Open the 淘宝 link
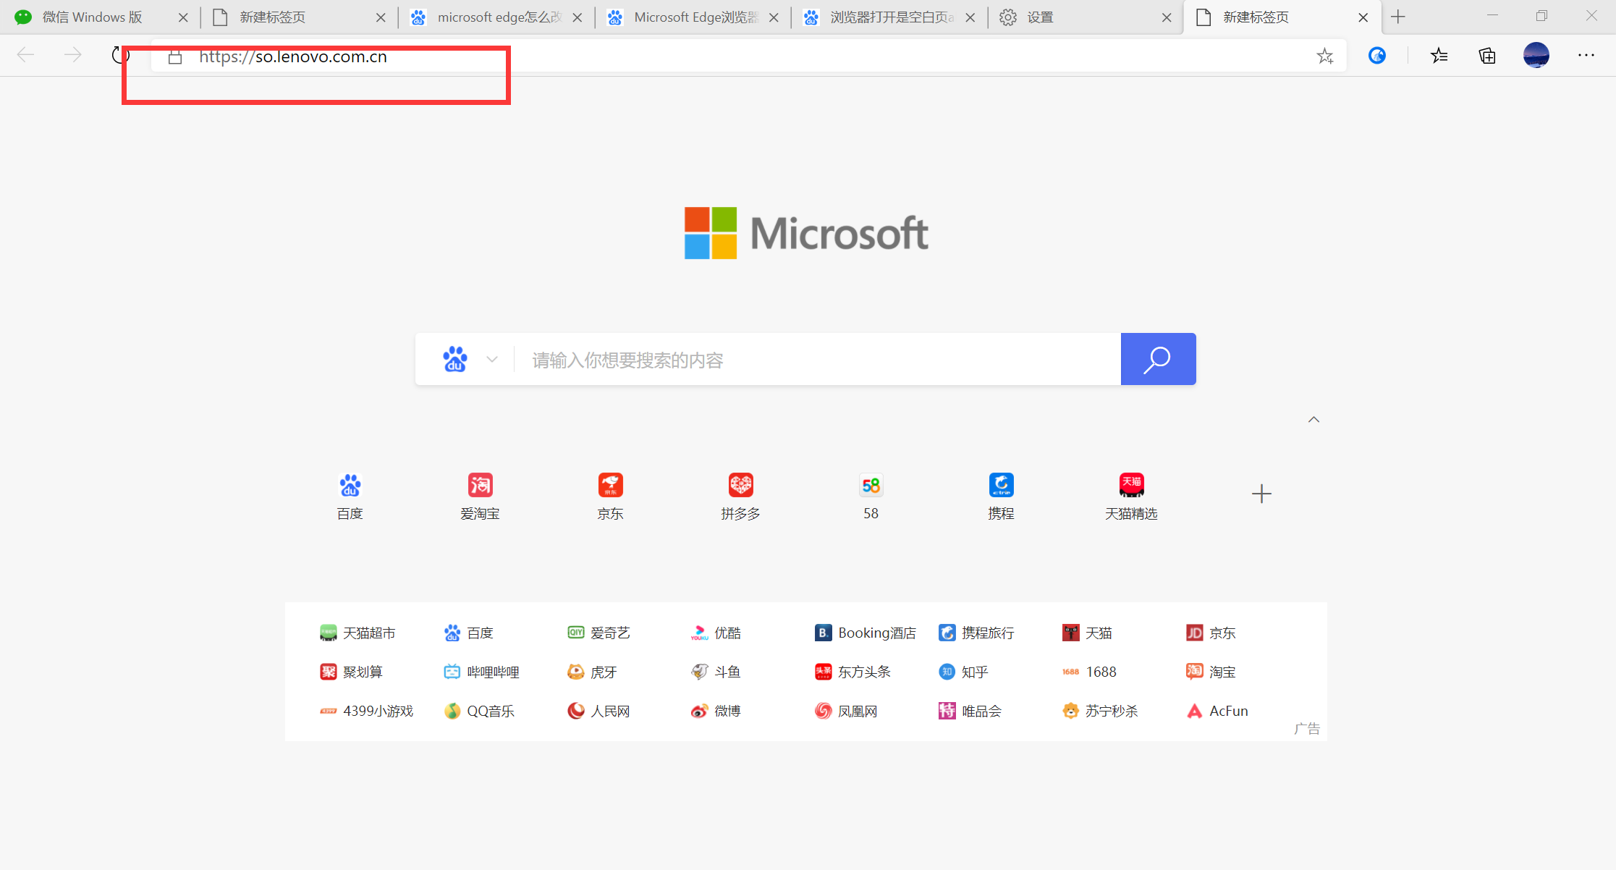 click(x=1211, y=672)
